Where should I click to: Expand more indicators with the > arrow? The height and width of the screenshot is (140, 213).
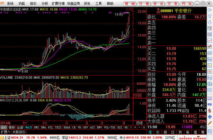(x=131, y=127)
